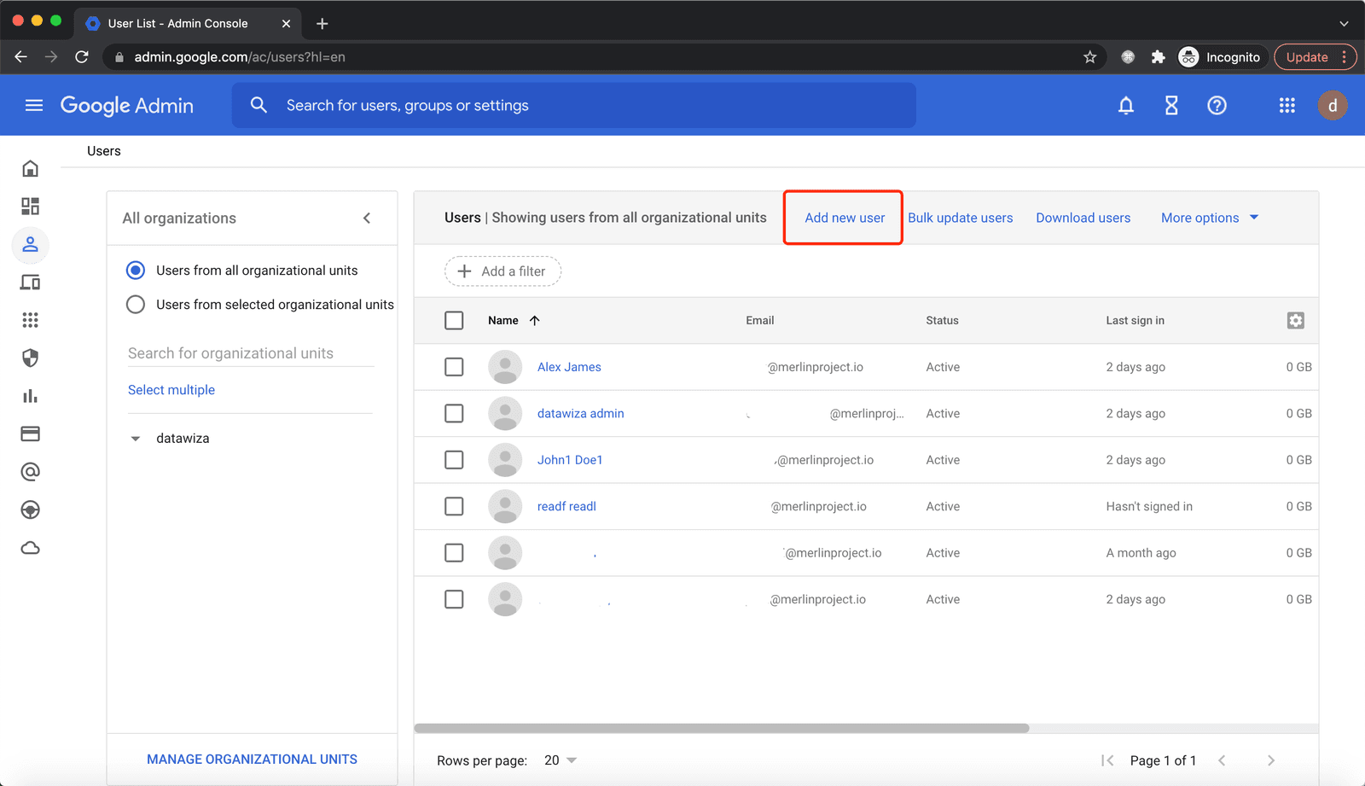Open Reporting bar chart sidebar icon
1365x786 pixels.
(x=31, y=396)
